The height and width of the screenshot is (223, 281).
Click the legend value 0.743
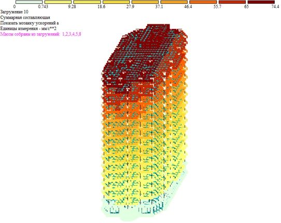click(43, 7)
